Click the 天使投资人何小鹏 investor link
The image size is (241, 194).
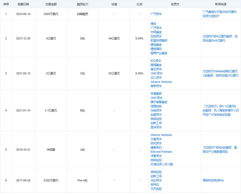point(161,164)
